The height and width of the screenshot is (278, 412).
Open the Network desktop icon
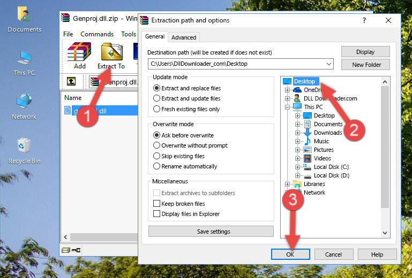(24, 107)
